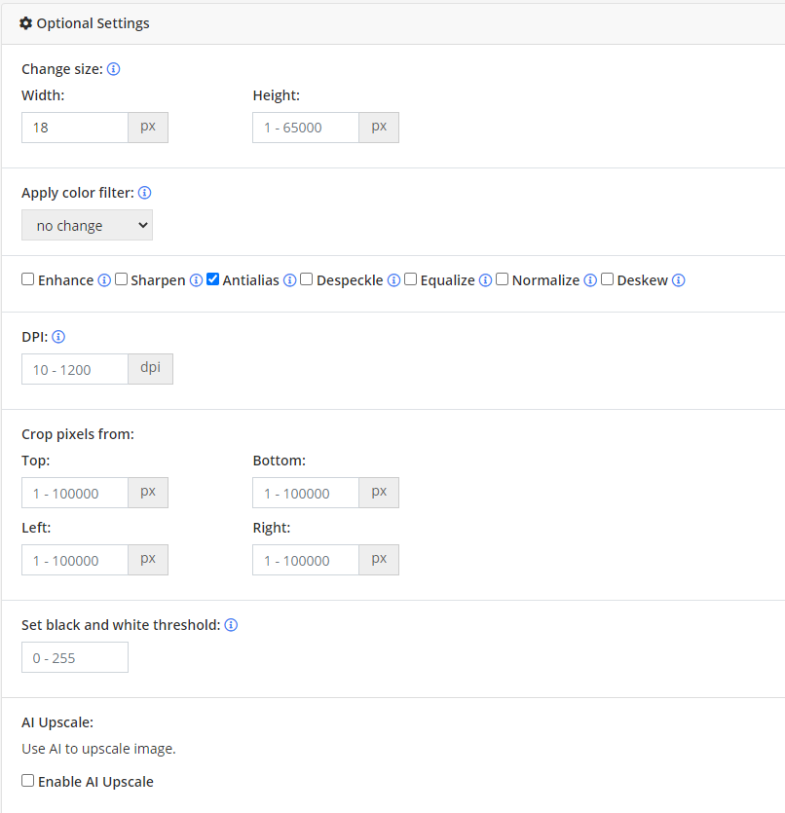Click the "Use AI to upscale image." text
Viewport: 785px width, 813px height.
[x=98, y=749]
